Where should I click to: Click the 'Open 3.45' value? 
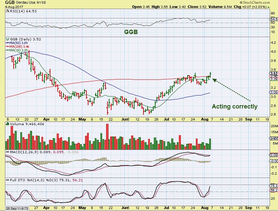[x=141, y=7]
